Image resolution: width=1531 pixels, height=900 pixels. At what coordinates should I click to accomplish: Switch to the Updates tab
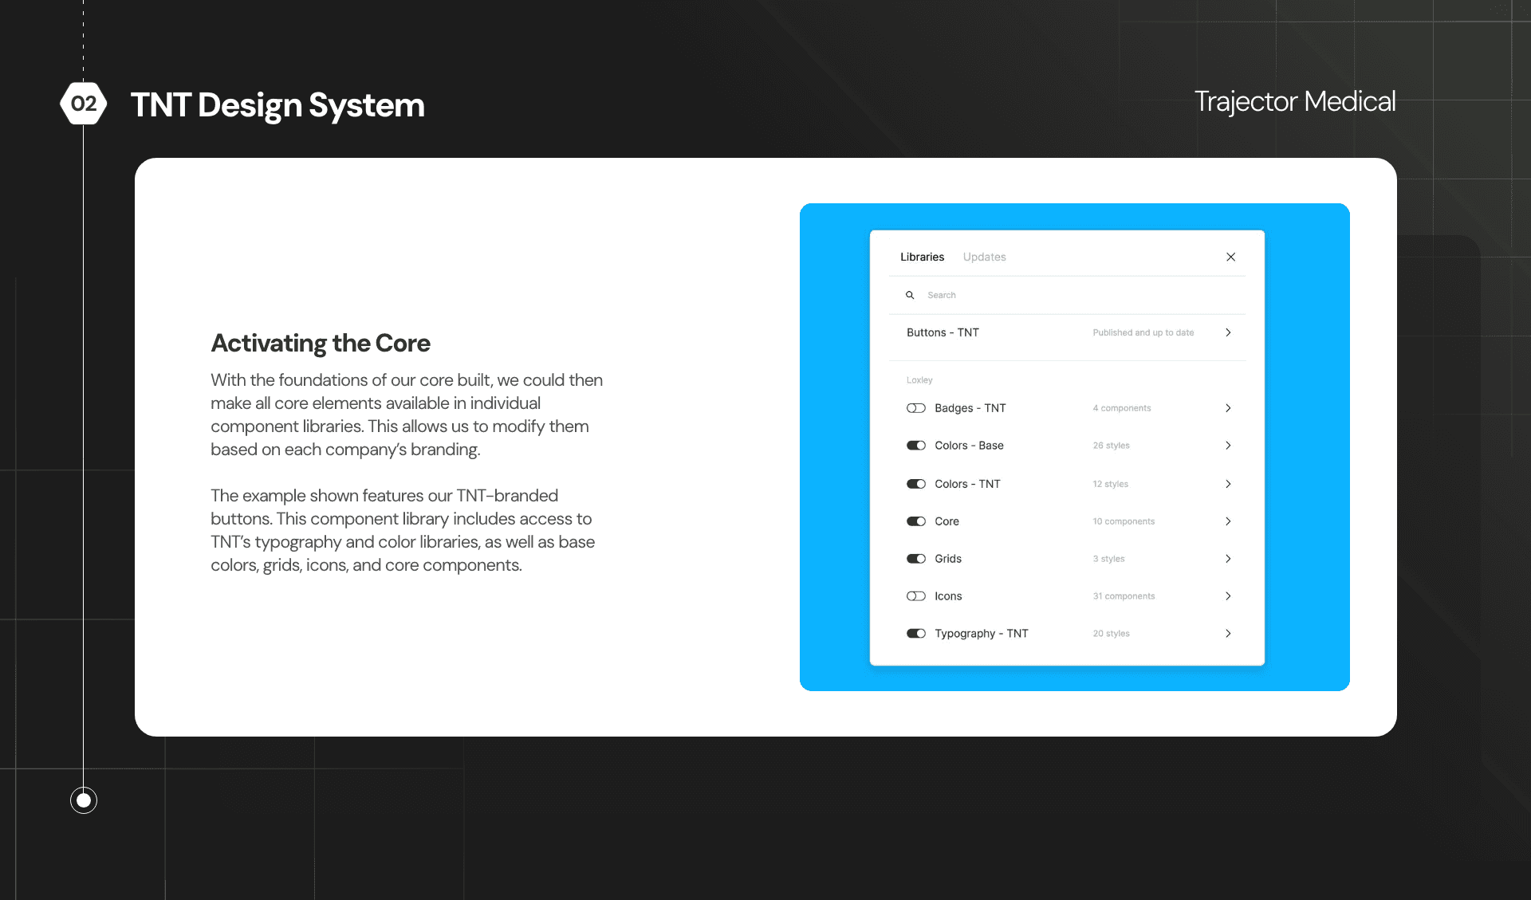pyautogui.click(x=984, y=257)
